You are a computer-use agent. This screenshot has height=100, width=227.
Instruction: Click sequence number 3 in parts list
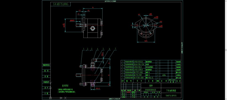(x=123, y=72)
